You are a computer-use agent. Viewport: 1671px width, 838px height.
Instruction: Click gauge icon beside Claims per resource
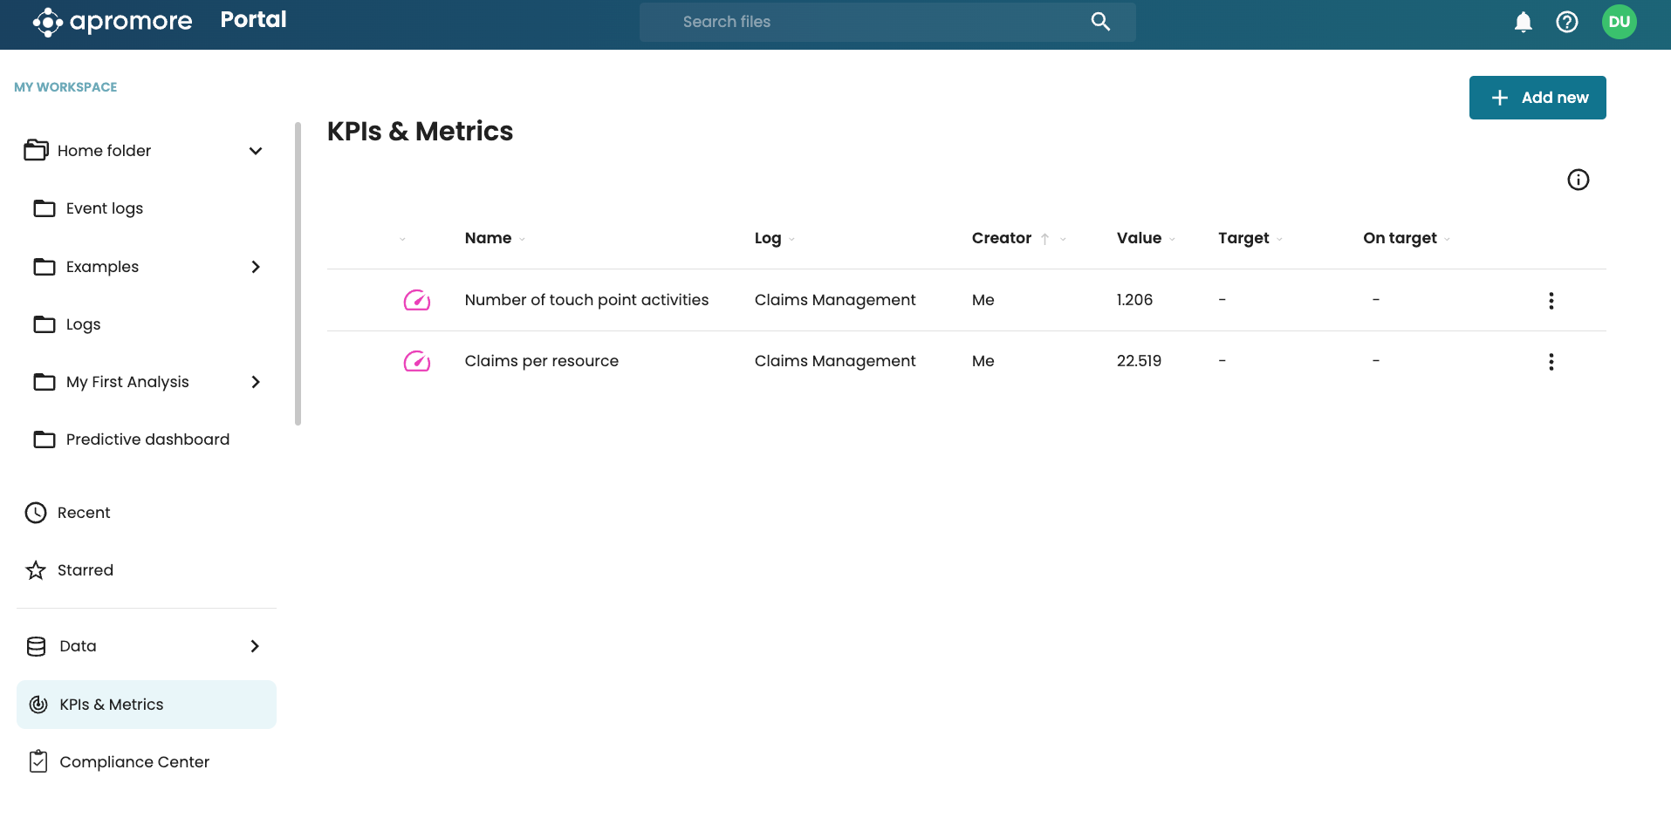(416, 361)
